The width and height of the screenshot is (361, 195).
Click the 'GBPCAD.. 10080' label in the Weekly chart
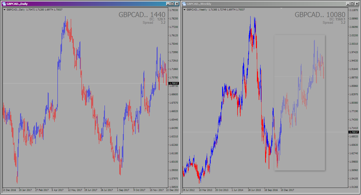click(320, 15)
